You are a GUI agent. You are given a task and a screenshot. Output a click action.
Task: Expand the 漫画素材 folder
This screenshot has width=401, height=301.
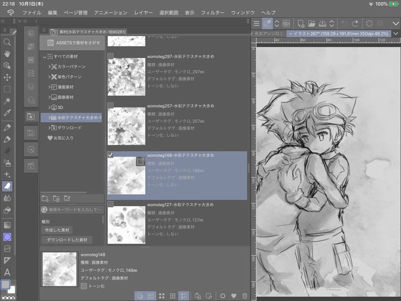49,87
